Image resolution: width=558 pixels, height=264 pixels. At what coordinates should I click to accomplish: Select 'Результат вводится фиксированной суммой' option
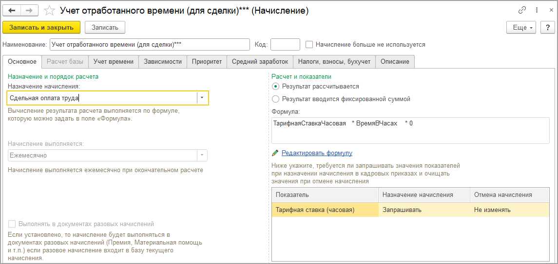276,99
